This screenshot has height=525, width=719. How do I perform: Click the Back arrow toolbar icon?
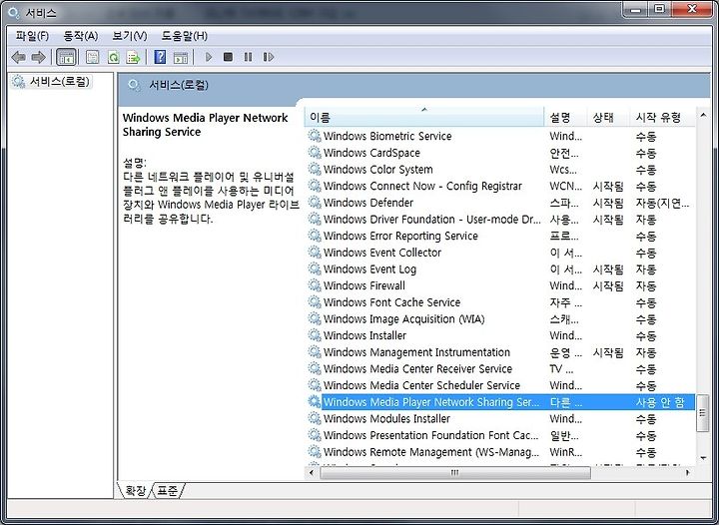18,57
